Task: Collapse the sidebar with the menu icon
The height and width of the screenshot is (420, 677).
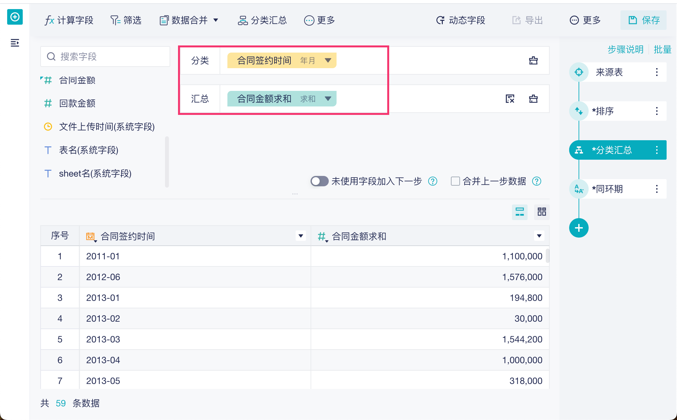Action: click(x=15, y=43)
